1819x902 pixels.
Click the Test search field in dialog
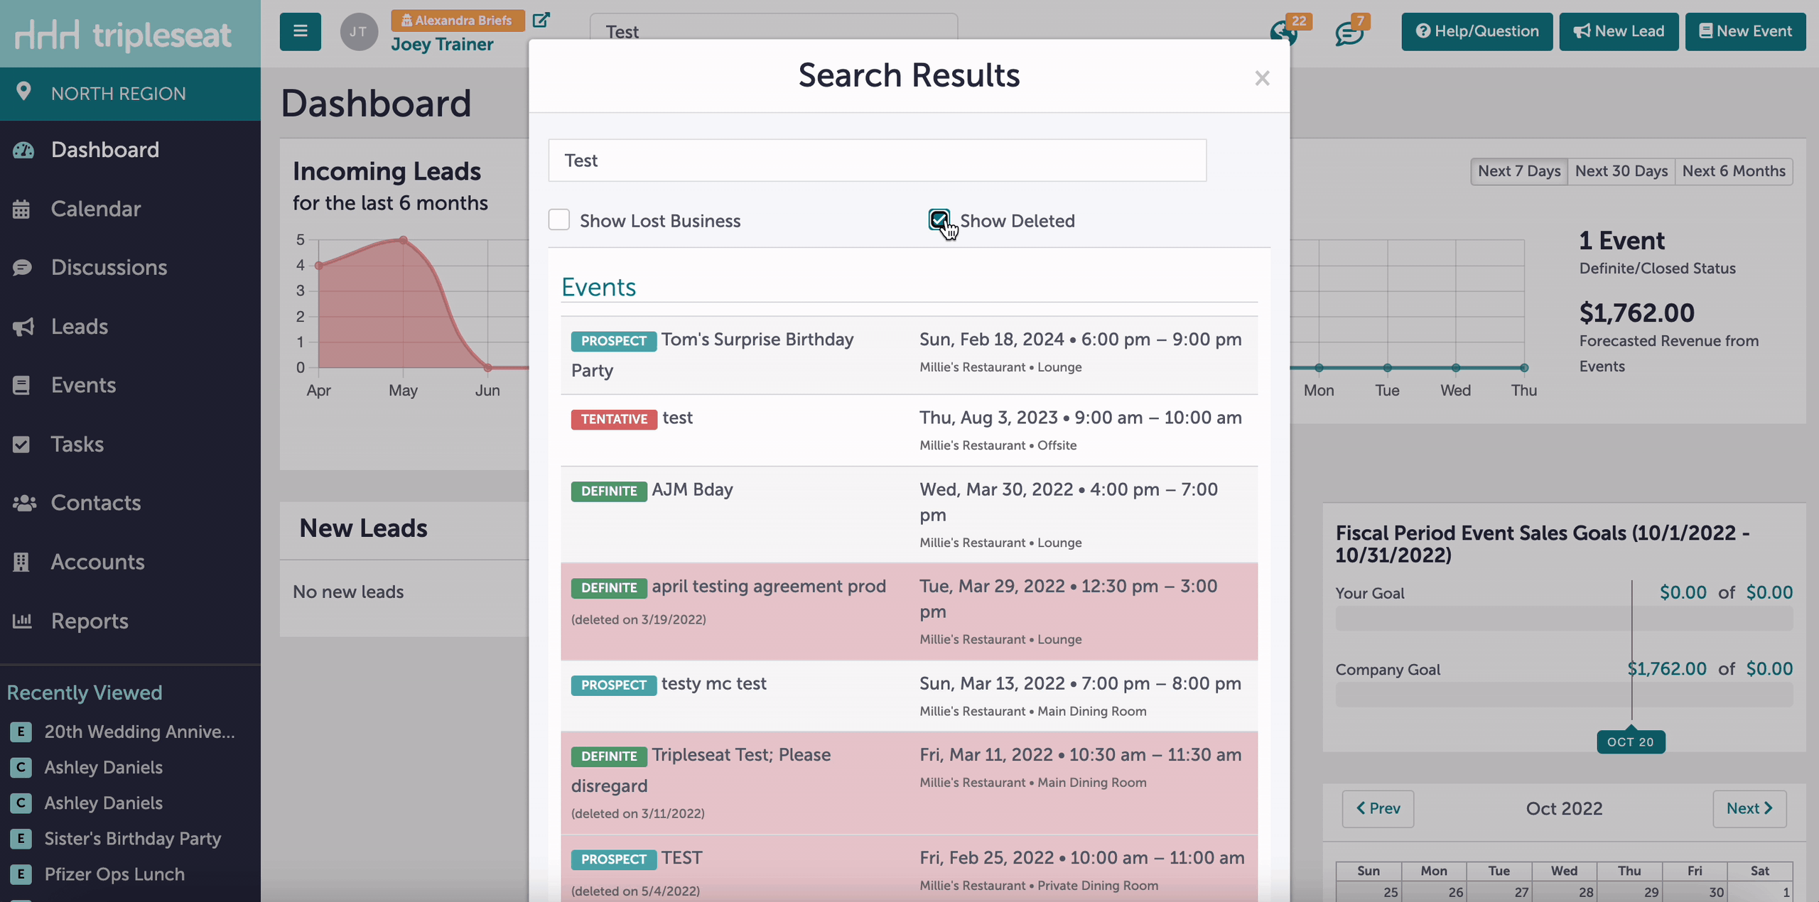click(x=877, y=161)
